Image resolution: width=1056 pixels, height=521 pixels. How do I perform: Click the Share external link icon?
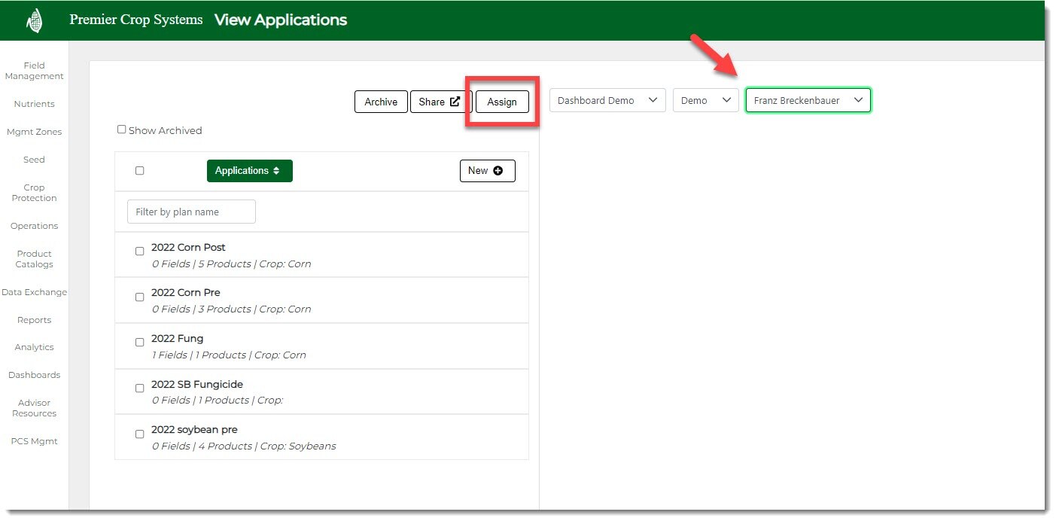pyautogui.click(x=455, y=102)
